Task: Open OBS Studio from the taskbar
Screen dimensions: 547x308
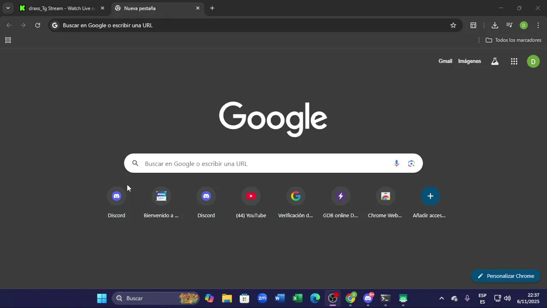Action: [x=333, y=298]
